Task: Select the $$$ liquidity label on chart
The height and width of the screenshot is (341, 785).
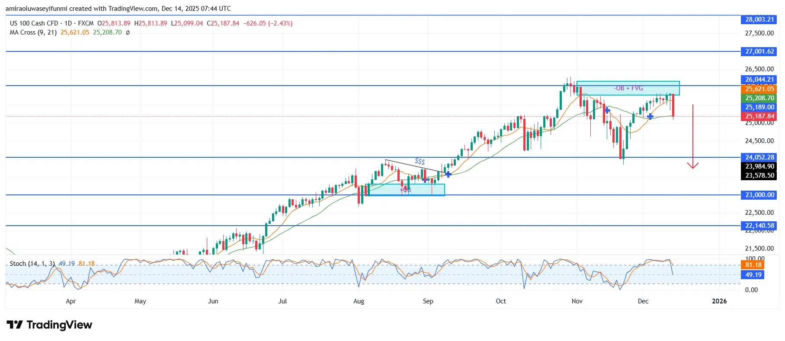Action: point(420,161)
